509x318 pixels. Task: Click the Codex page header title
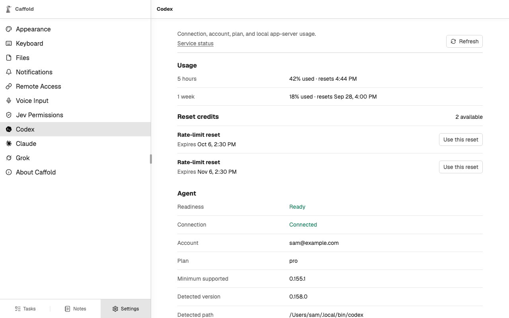point(165,9)
